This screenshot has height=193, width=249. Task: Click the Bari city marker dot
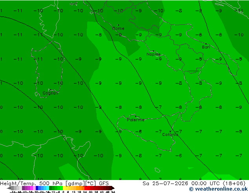click(206, 44)
